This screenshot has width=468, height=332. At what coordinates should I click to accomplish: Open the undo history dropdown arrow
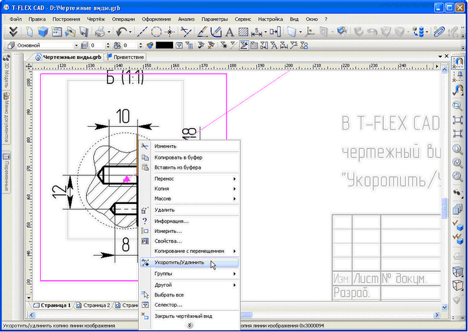pos(130,32)
